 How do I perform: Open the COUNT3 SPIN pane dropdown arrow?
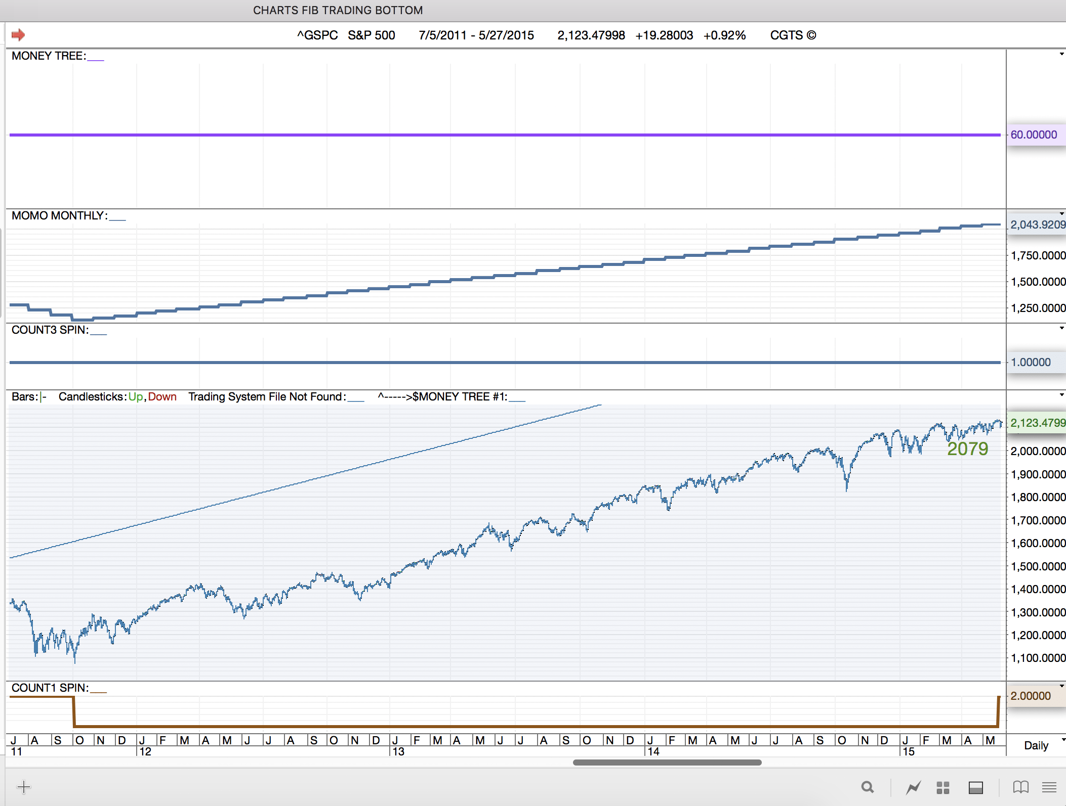point(1061,328)
